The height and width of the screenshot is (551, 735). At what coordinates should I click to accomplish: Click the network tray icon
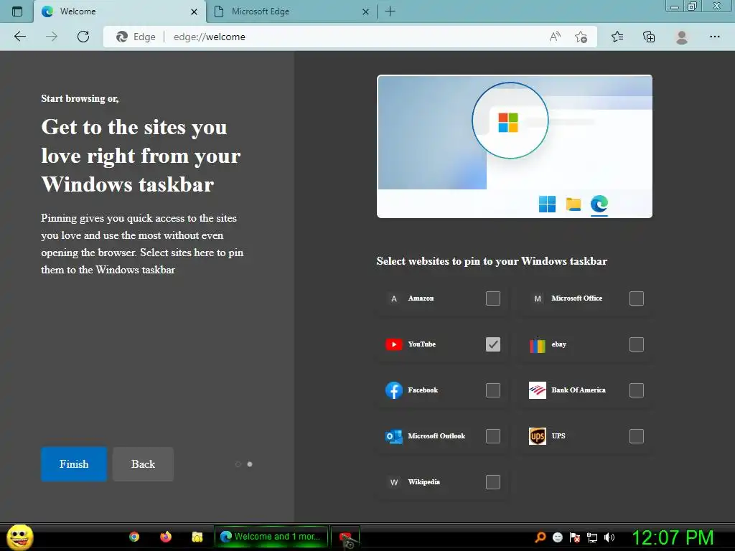(x=592, y=537)
